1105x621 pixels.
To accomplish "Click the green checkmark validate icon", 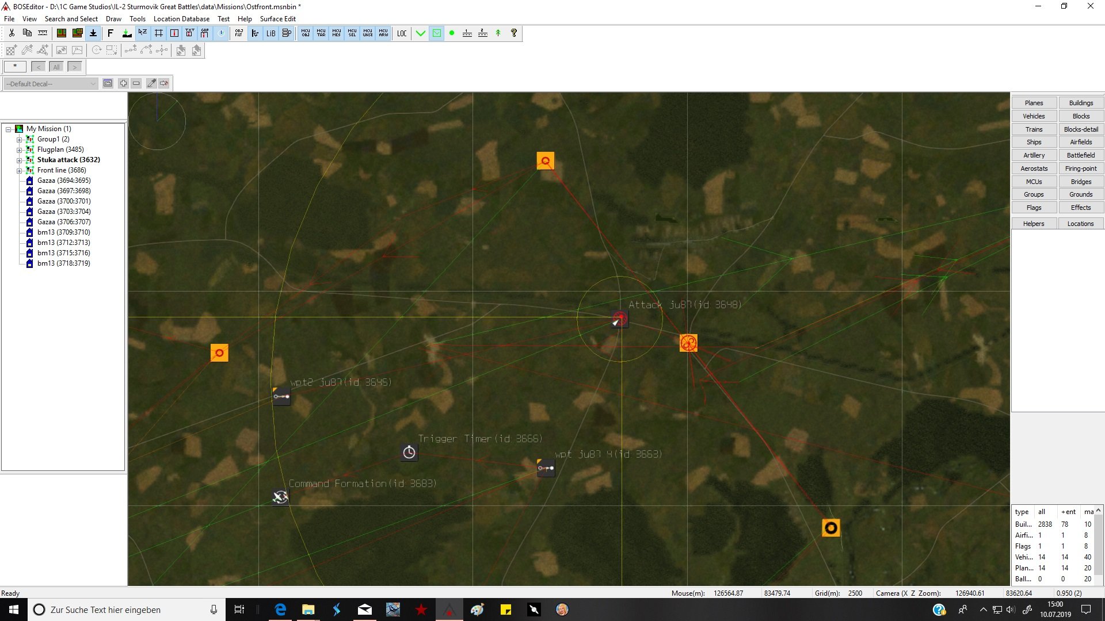I will (x=421, y=33).
